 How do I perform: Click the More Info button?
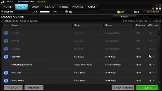tap(42, 2)
